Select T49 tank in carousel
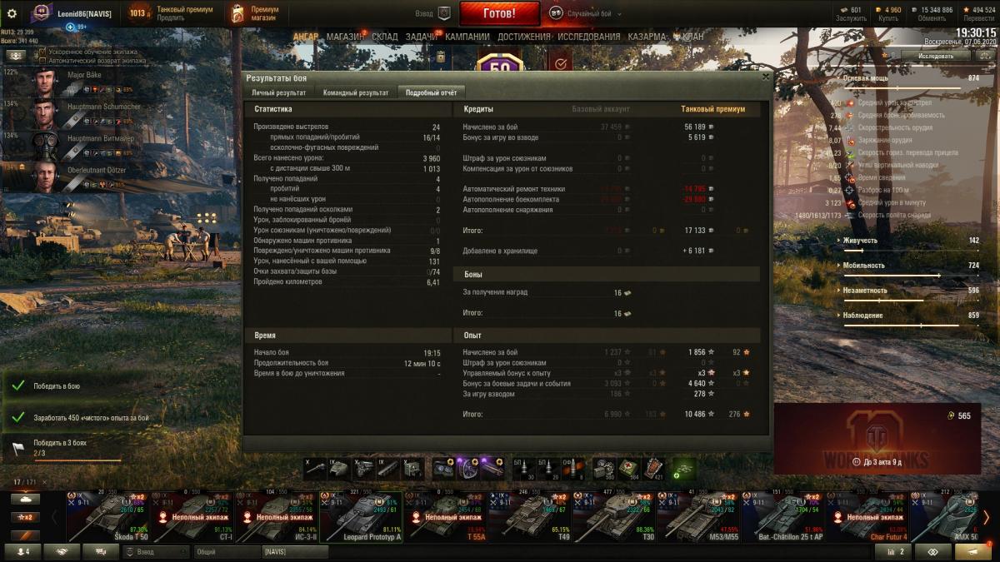This screenshot has height=562, width=1000. pos(530,516)
